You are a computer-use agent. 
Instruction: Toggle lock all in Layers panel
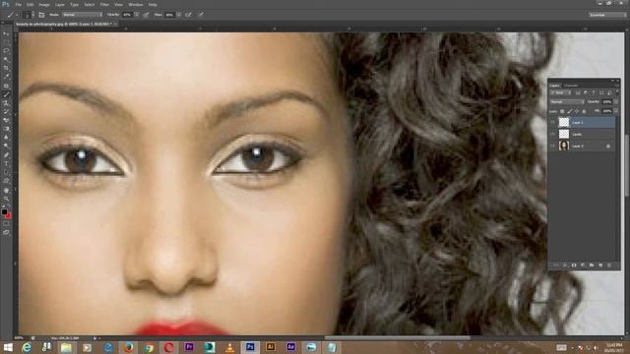click(x=584, y=111)
